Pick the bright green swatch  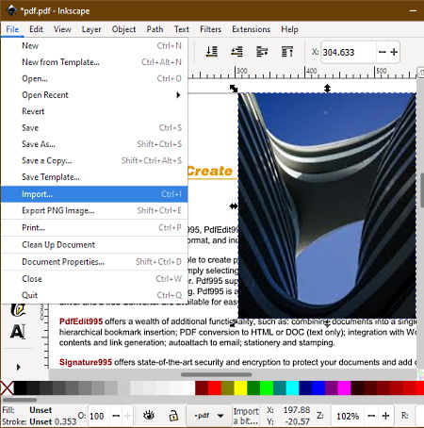pos(267,388)
